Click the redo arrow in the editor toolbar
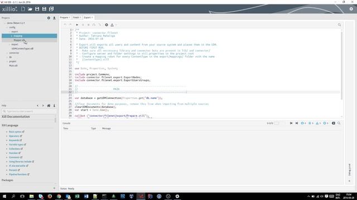The width and height of the screenshot is (357, 200). pos(70,24)
